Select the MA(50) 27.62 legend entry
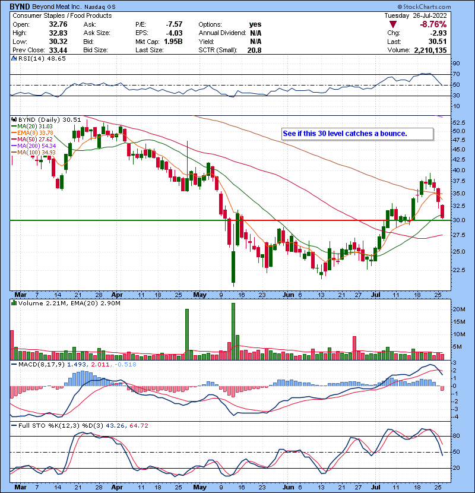This screenshot has height=493, width=475. pos(32,139)
